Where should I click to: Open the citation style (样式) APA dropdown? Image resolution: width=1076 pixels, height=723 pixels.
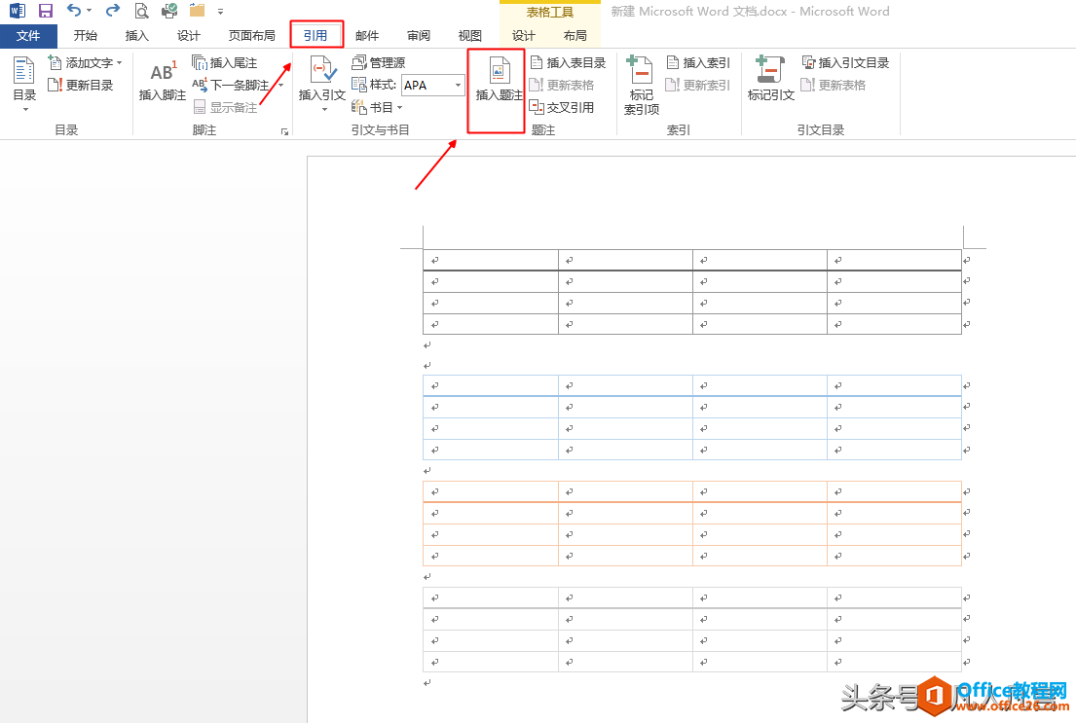(459, 86)
